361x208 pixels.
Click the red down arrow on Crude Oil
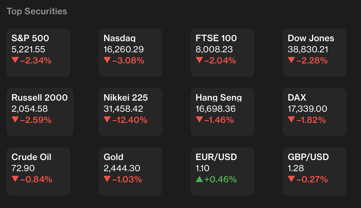tap(15, 179)
